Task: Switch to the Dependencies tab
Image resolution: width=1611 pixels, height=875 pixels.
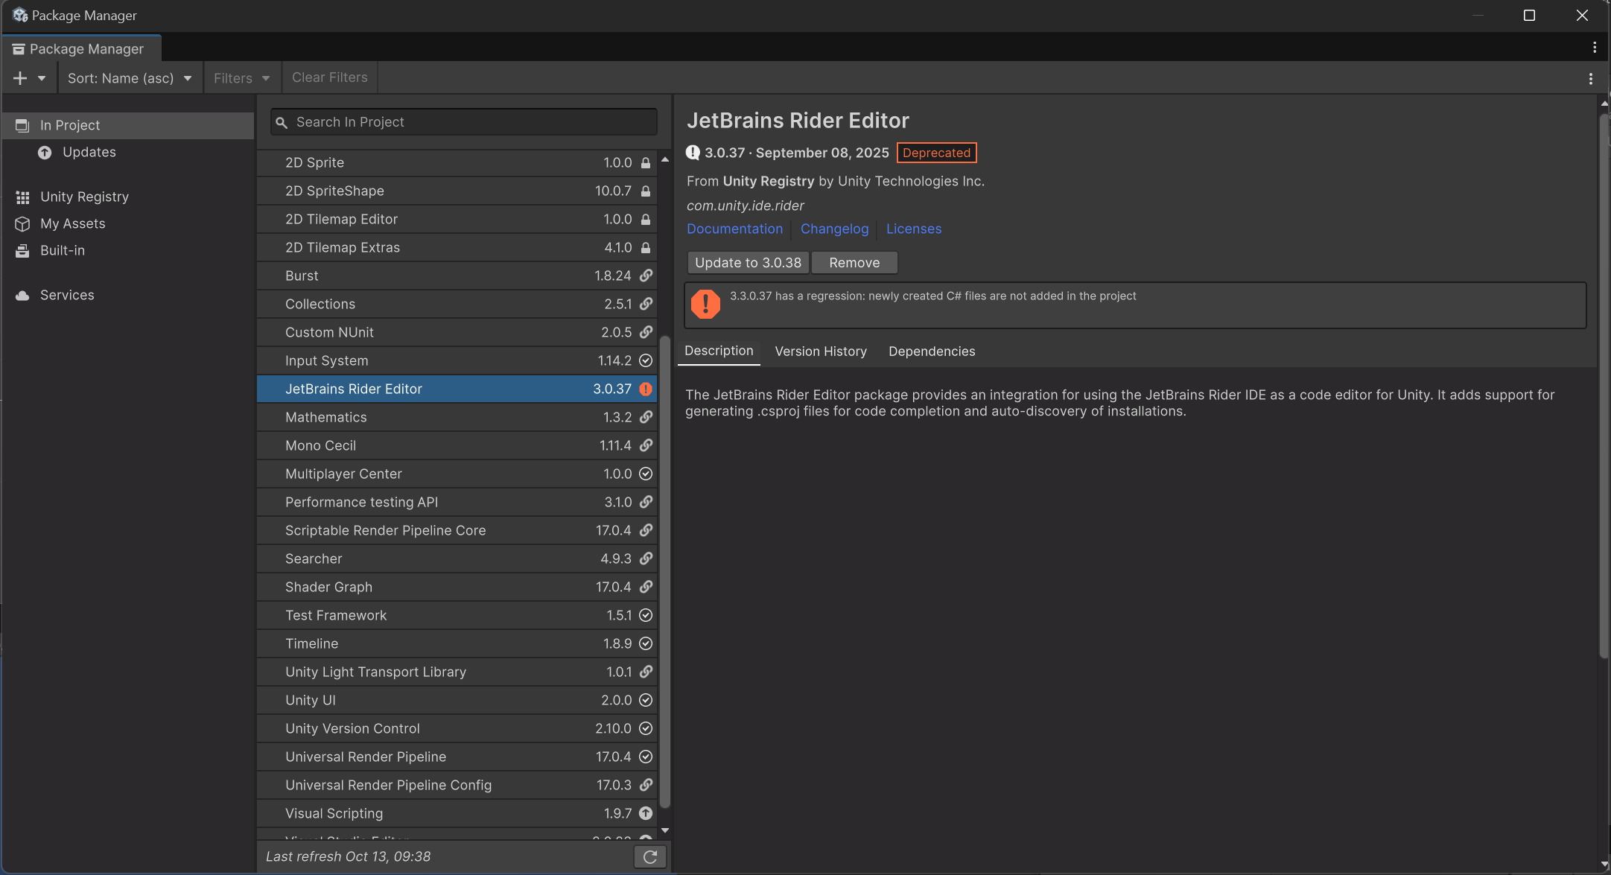Action: 932,351
